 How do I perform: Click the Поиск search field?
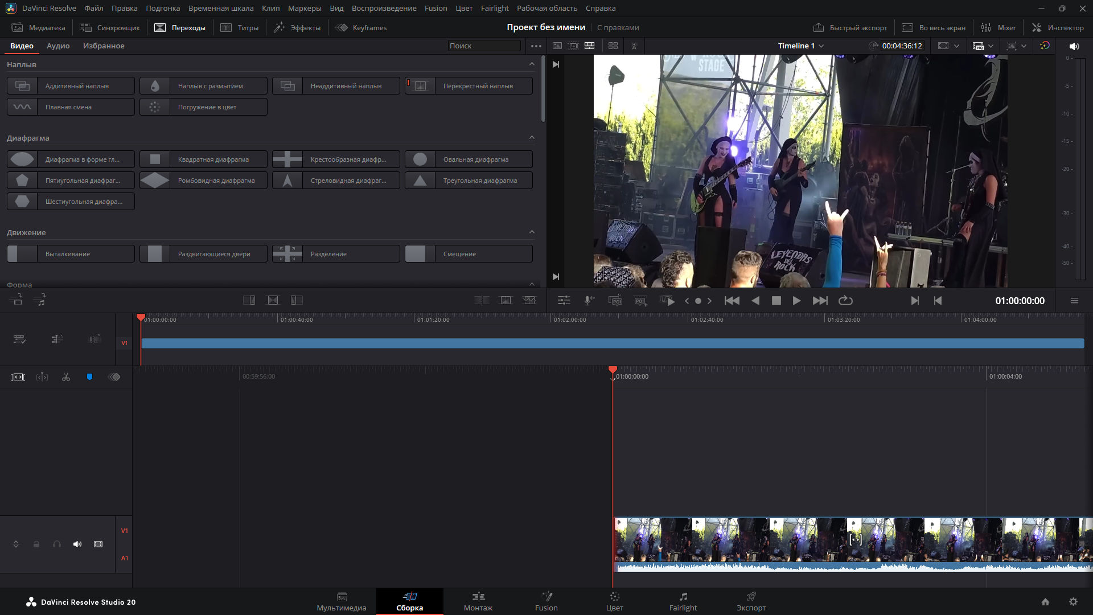[483, 46]
